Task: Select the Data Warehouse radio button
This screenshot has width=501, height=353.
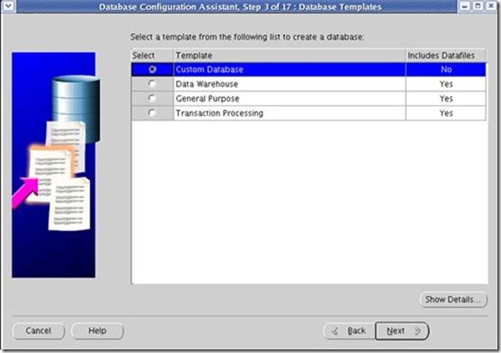Action: click(x=152, y=84)
